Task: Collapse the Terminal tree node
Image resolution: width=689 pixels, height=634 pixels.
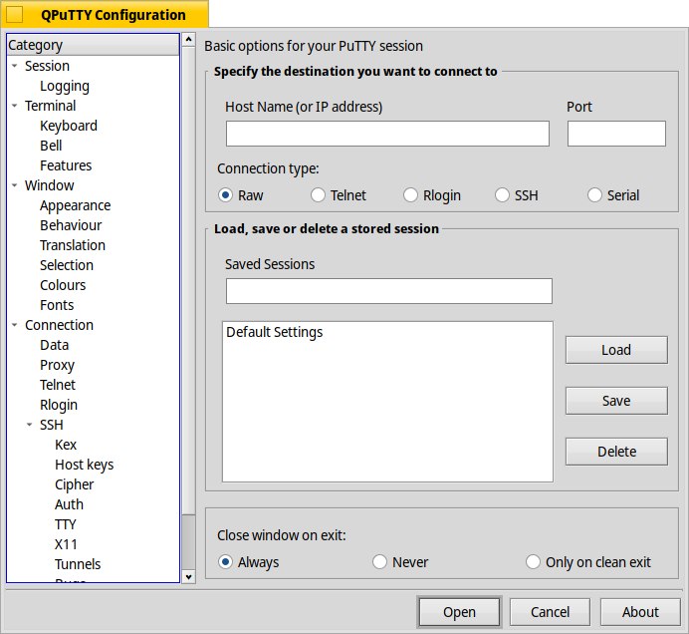Action: 15,106
